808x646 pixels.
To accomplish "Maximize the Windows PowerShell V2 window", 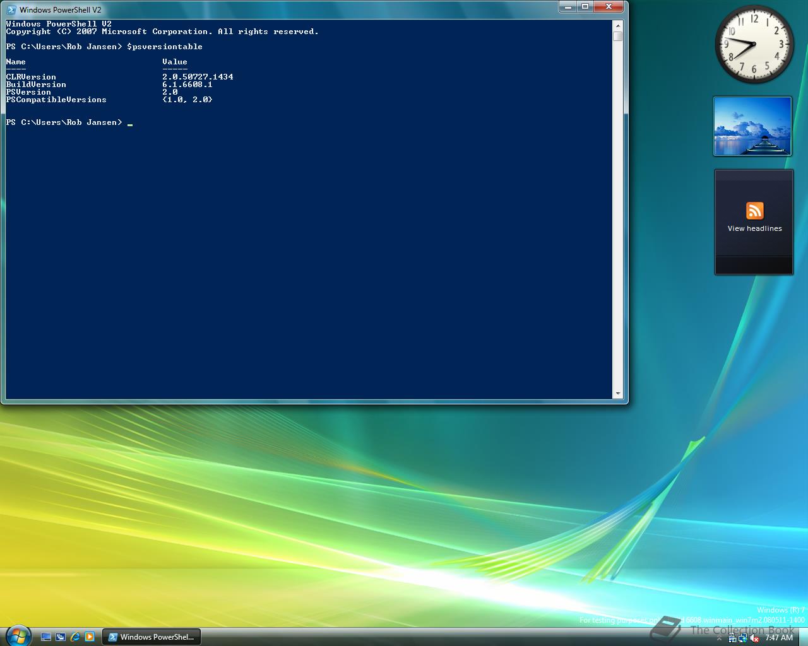I will pyautogui.click(x=585, y=6).
